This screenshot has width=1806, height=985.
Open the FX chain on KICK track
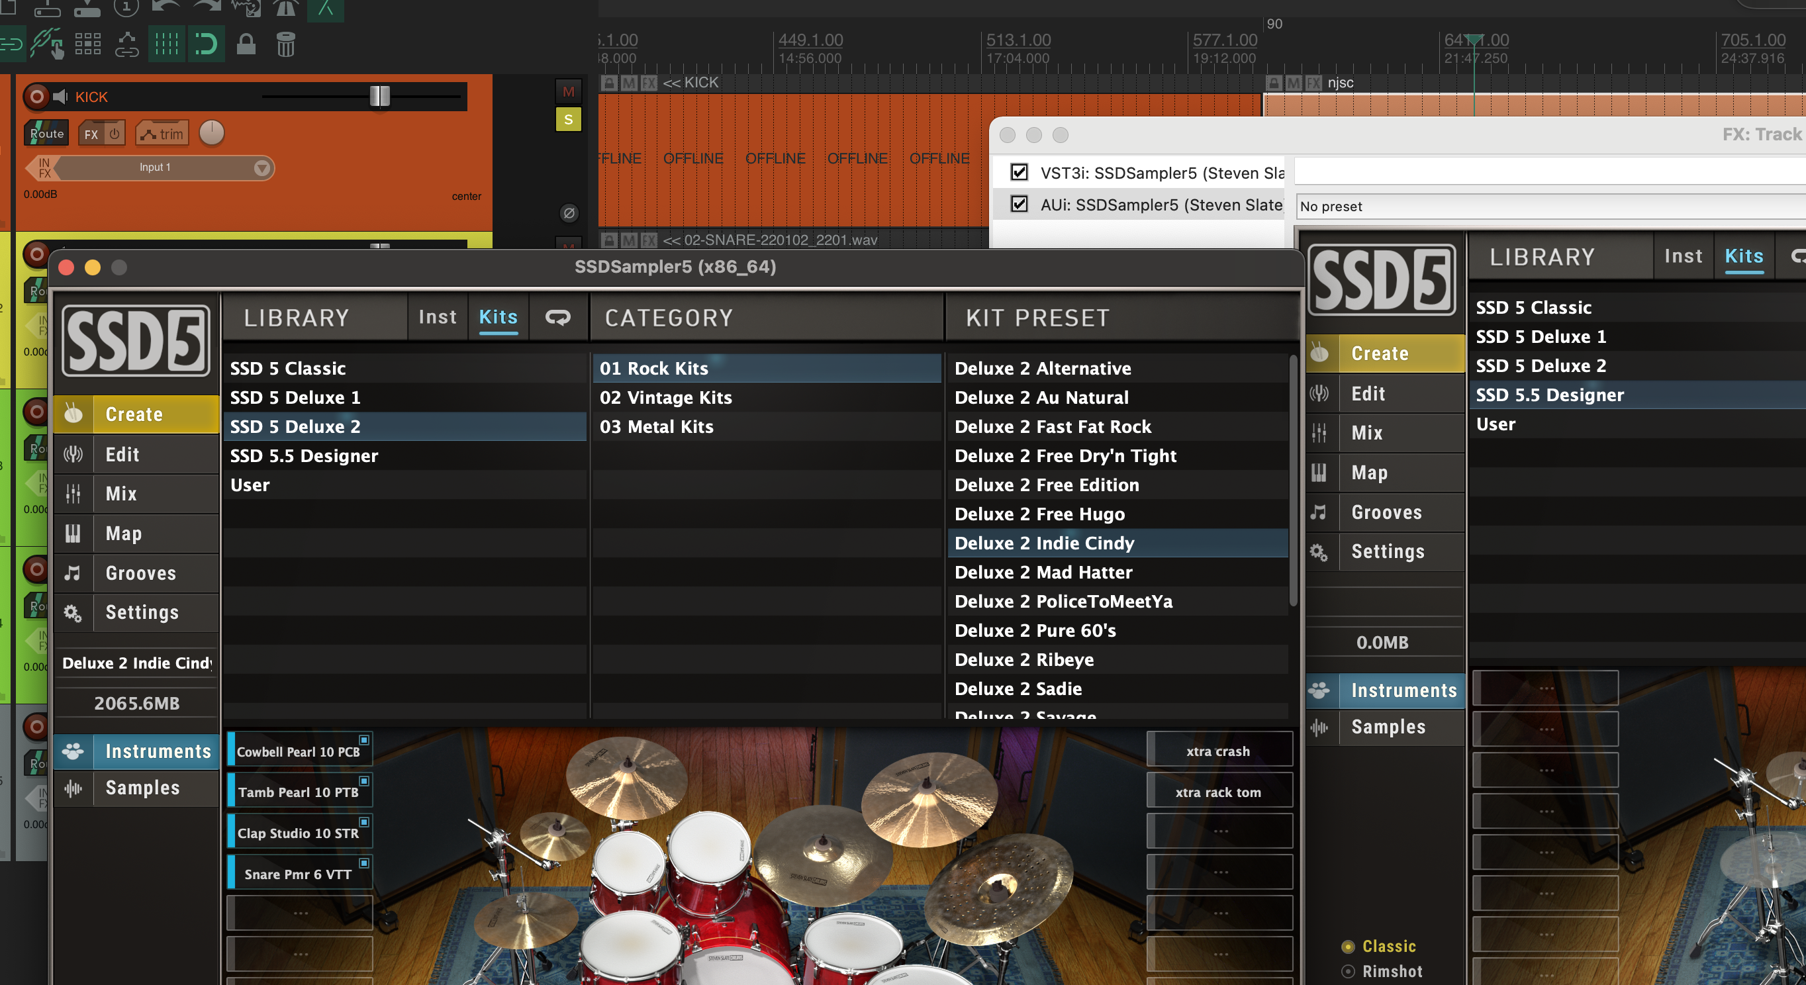click(91, 134)
